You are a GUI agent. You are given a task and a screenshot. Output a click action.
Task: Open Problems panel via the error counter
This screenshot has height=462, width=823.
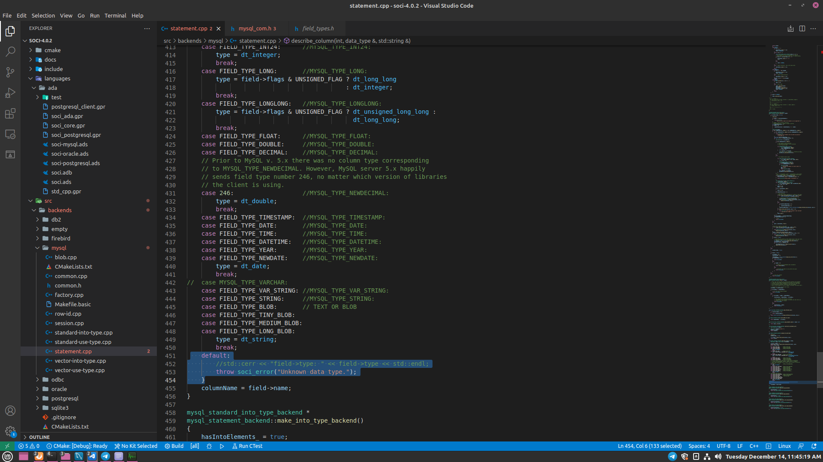(x=29, y=446)
